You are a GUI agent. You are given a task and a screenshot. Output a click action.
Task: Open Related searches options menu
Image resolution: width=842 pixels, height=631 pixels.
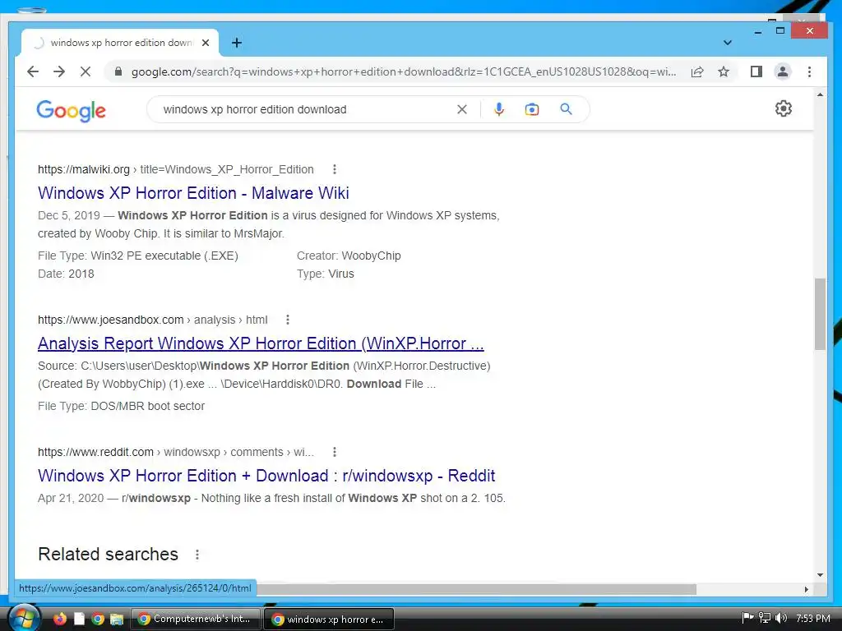pos(197,555)
